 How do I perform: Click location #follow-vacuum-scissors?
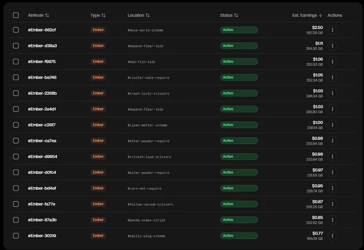[150, 205]
